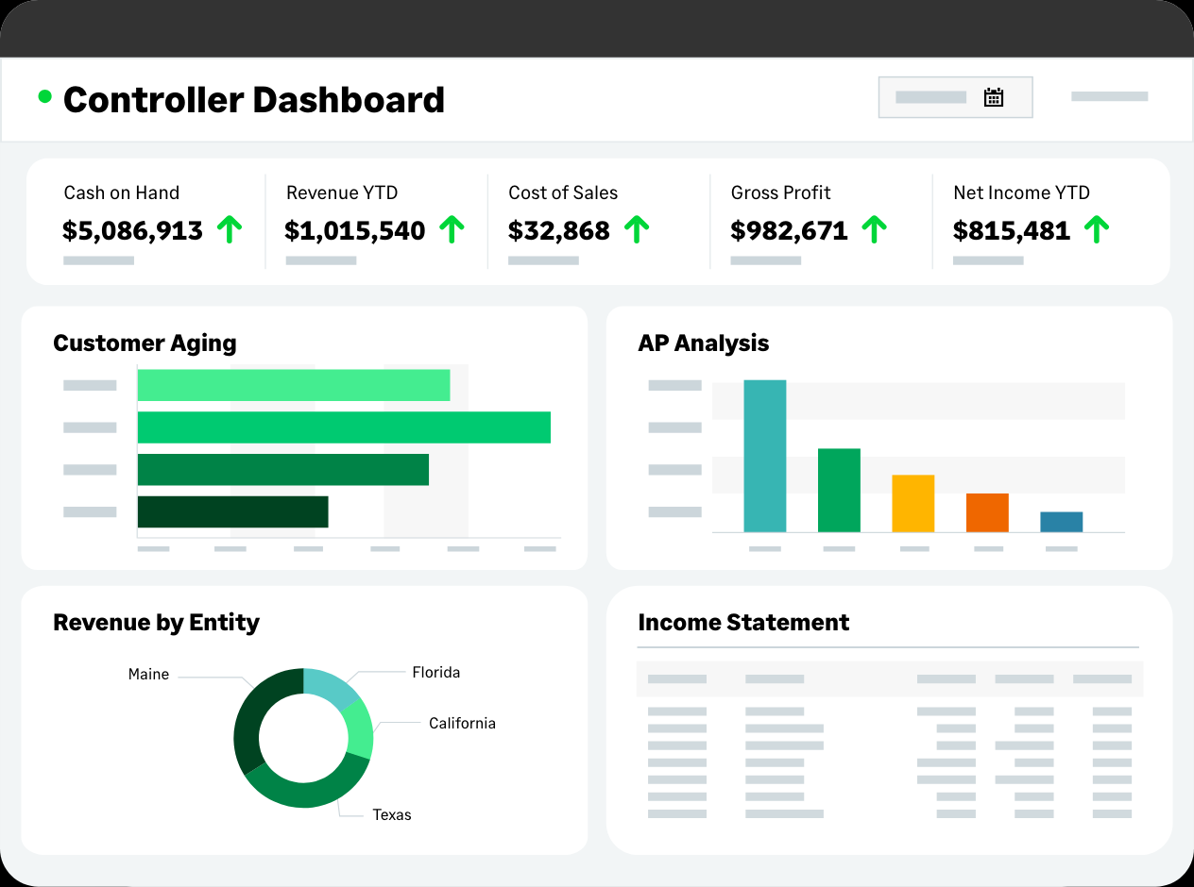The image size is (1194, 887).
Task: Click the Revenue YTD label
Action: [x=342, y=192]
